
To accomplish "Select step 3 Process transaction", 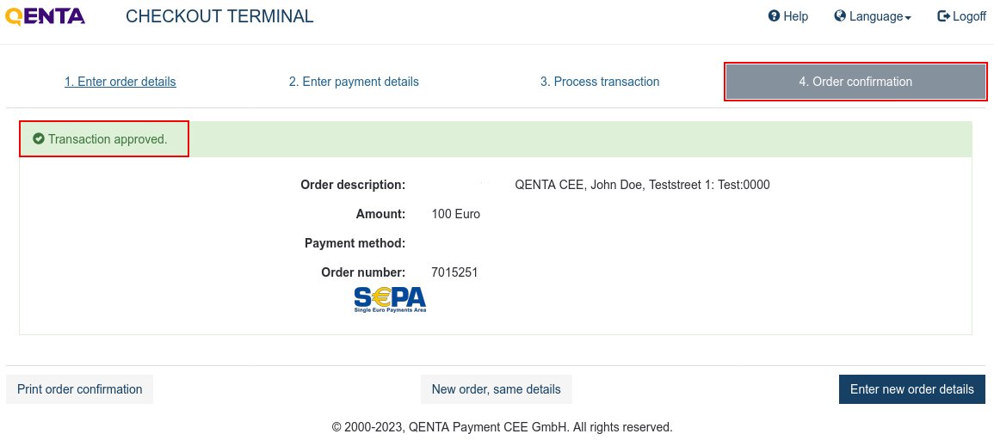I will click(x=600, y=82).
